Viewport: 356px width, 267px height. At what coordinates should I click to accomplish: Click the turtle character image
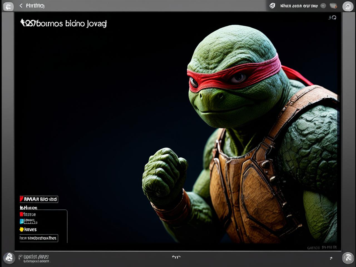(241, 134)
